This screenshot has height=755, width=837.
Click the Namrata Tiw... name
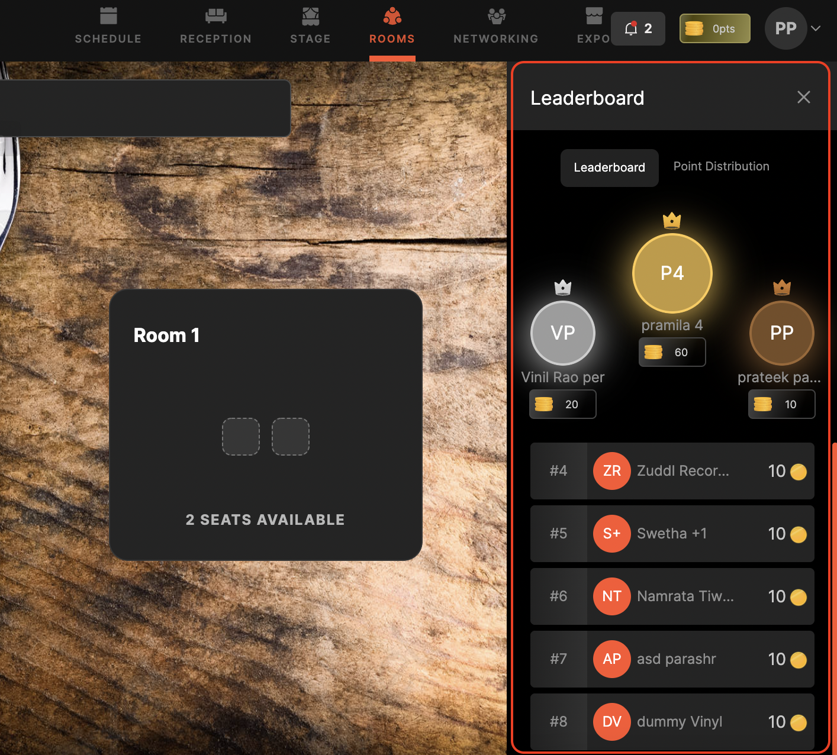[x=685, y=596]
